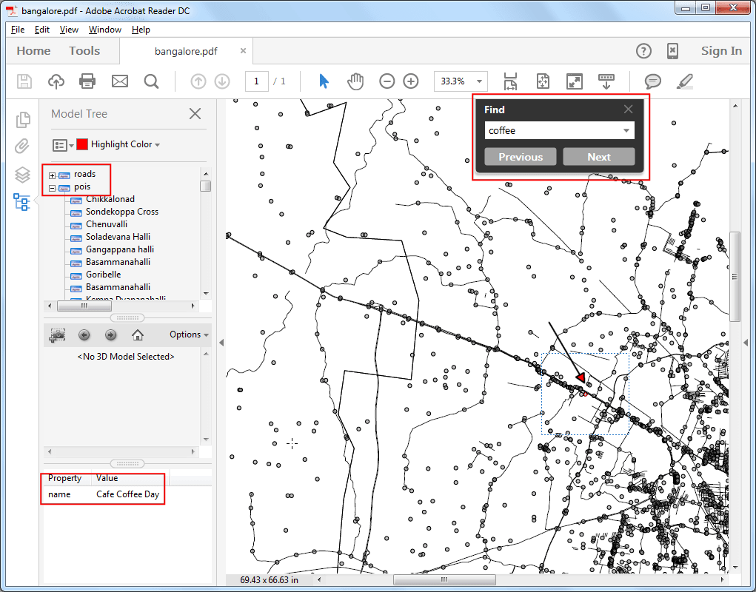The image size is (756, 592).
Task: Open the Find search icon
Action: (151, 81)
